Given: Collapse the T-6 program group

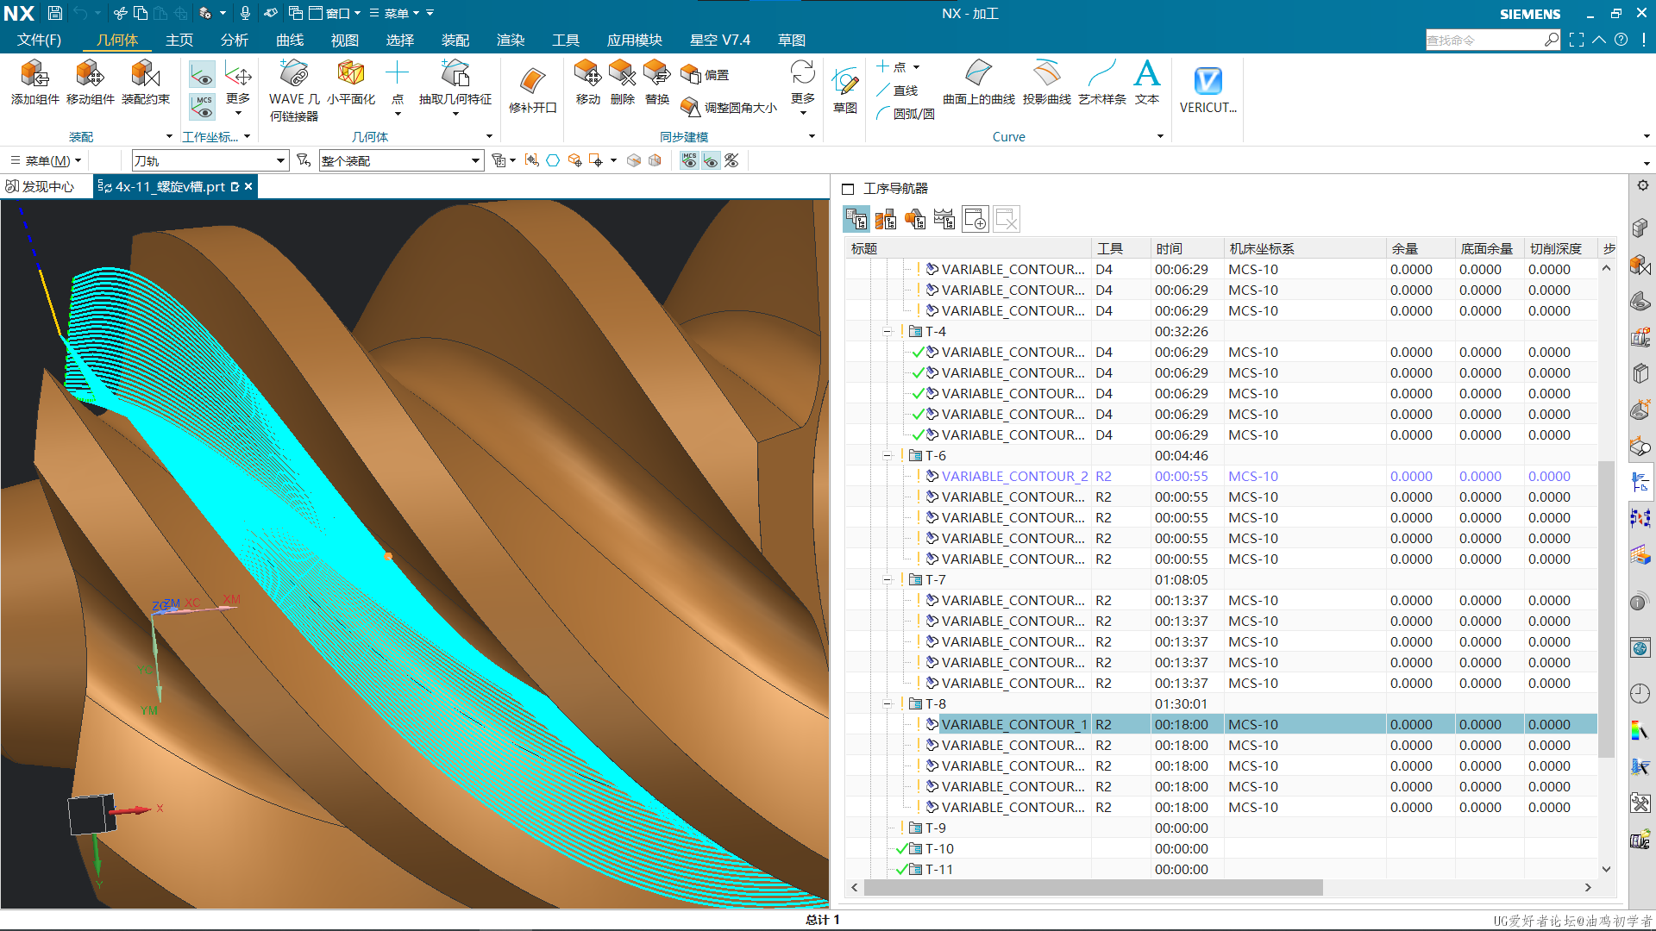Looking at the screenshot, I should click(x=887, y=456).
